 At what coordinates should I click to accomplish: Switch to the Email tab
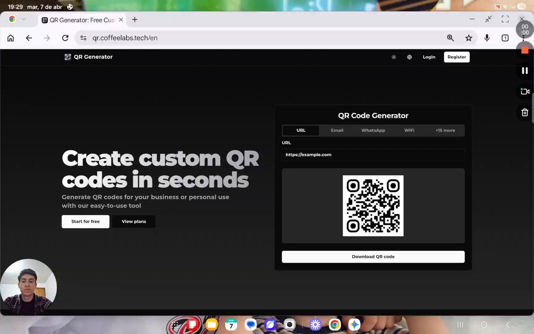337,130
